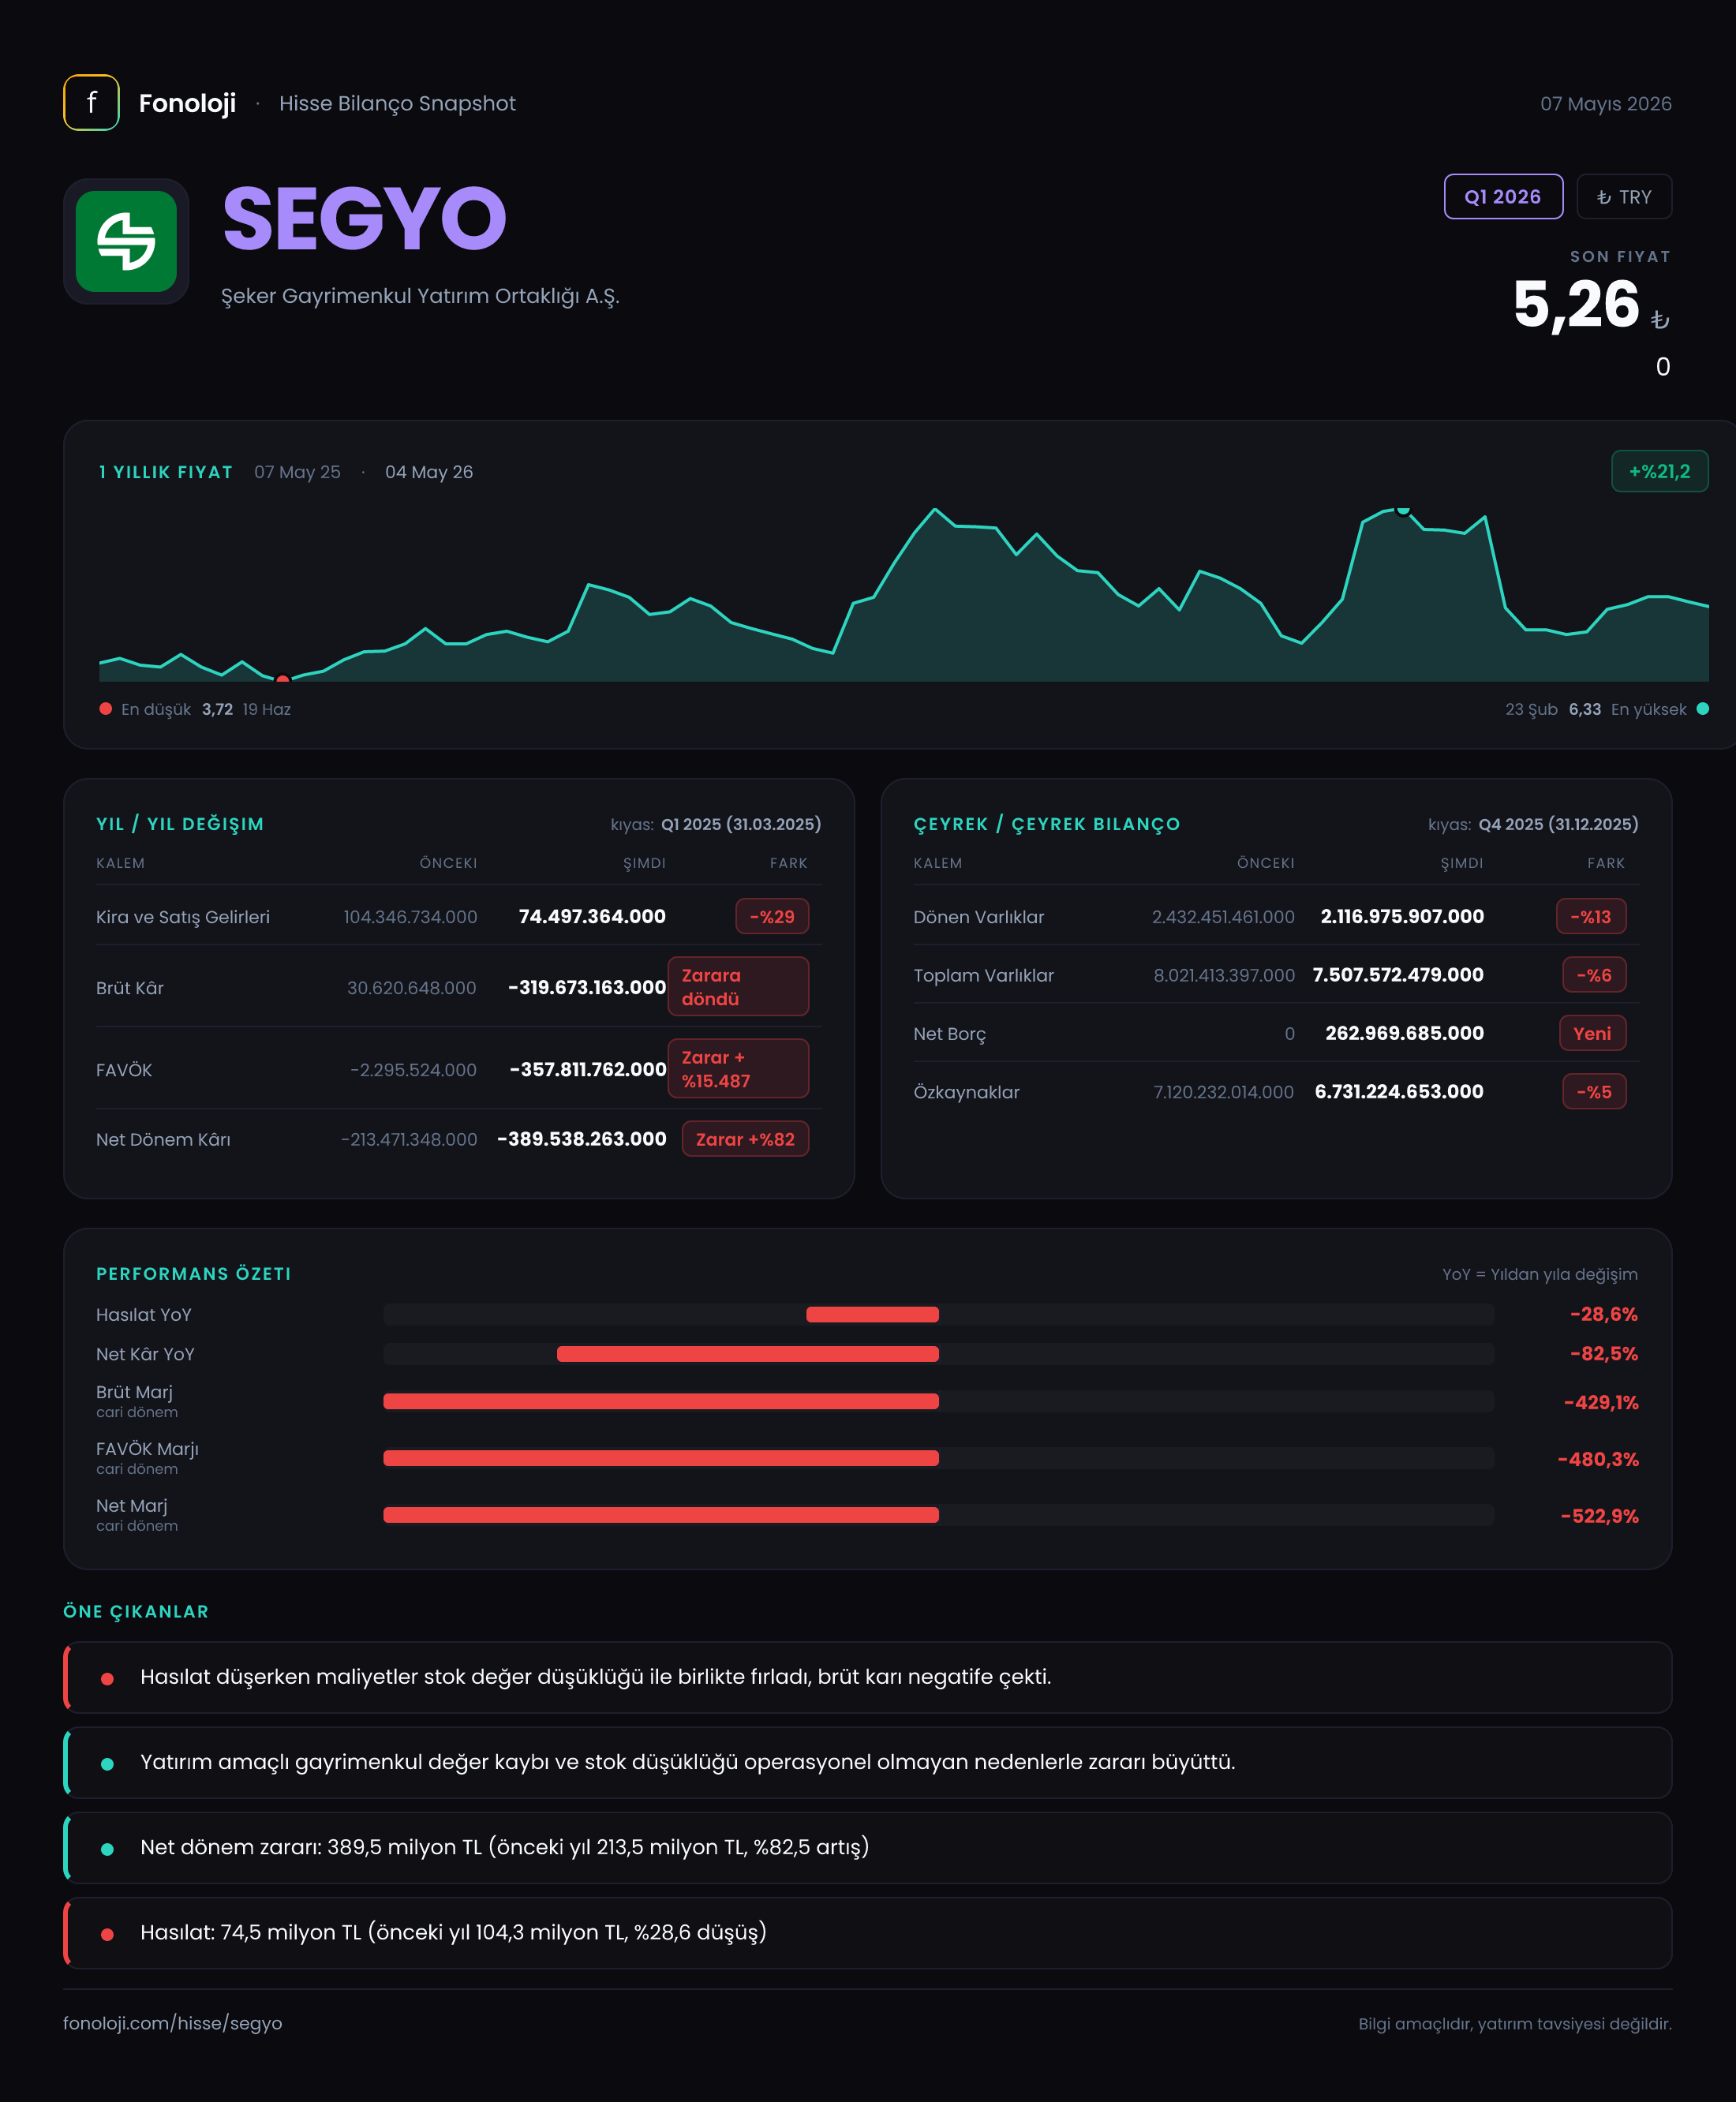This screenshot has width=1736, height=2102.
Task: Click the Net Kâr YoY red progress bar
Action: [x=748, y=1354]
